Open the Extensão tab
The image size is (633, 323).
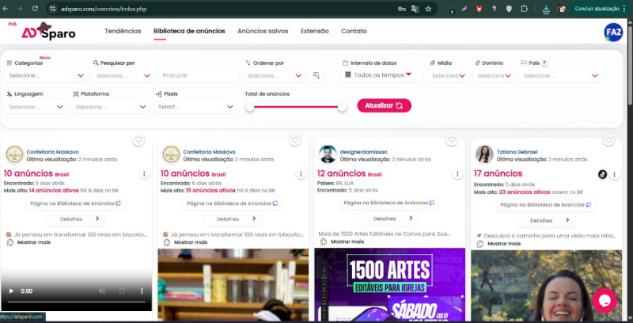314,31
